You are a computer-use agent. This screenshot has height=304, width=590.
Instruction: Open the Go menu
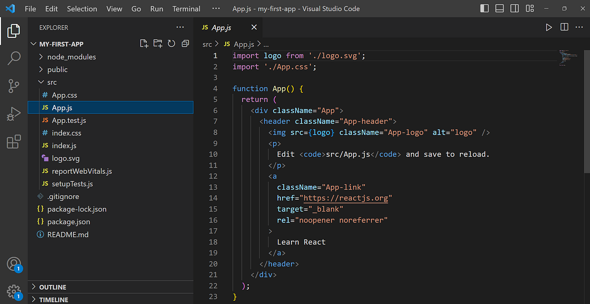[136, 8]
